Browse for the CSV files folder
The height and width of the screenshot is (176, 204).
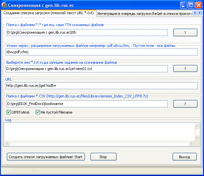coord(185,104)
